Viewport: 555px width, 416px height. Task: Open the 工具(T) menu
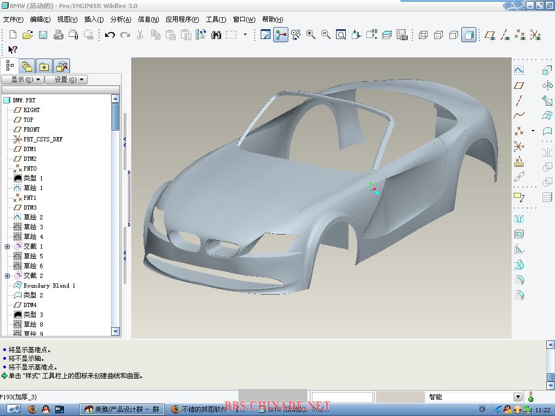point(216,19)
